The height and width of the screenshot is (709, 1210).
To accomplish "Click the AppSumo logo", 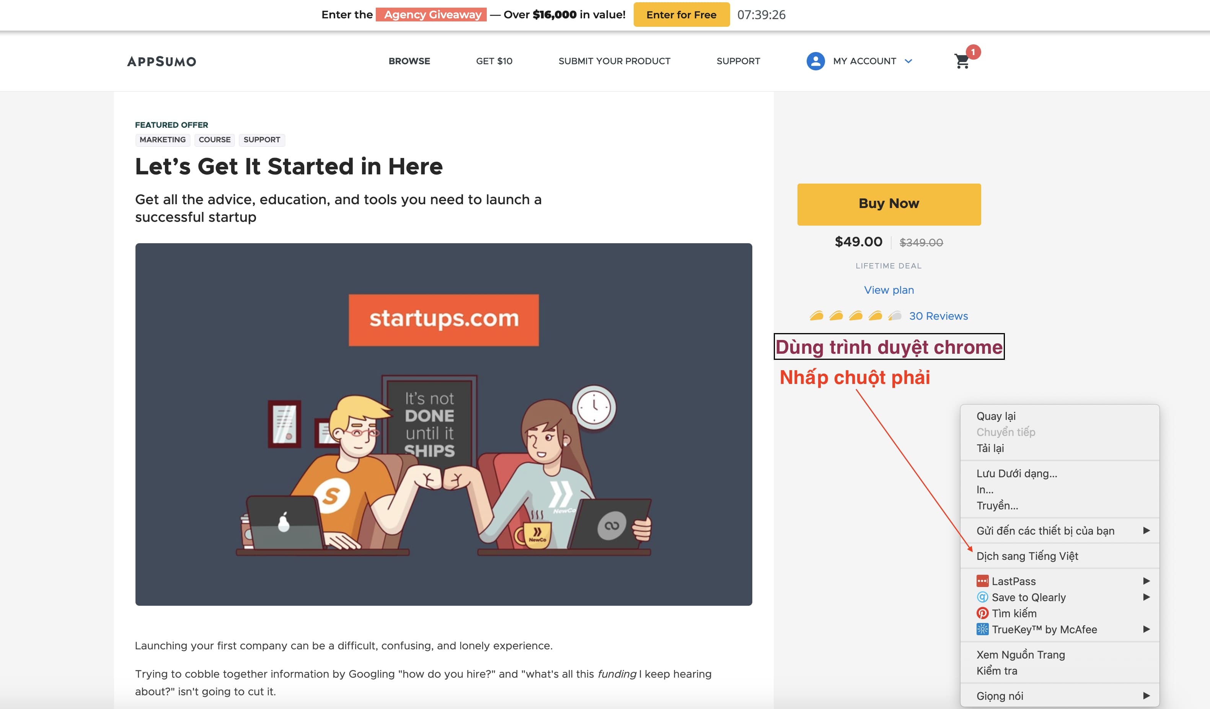I will pyautogui.click(x=161, y=62).
